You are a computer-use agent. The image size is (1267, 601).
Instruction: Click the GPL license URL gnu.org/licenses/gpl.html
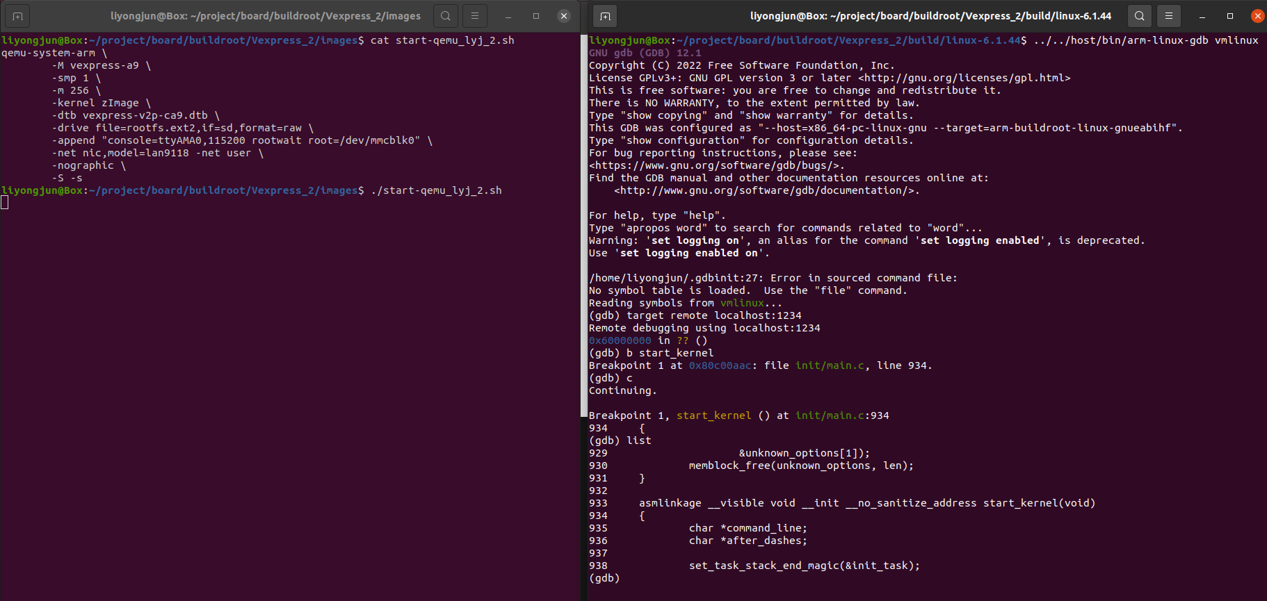click(965, 78)
